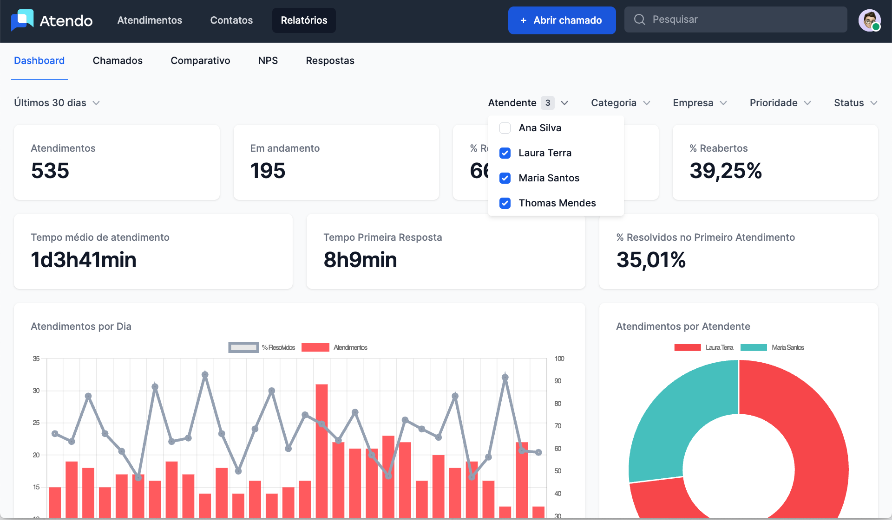Expand the Prioridade filter dropdown
The height and width of the screenshot is (520, 892).
click(780, 103)
